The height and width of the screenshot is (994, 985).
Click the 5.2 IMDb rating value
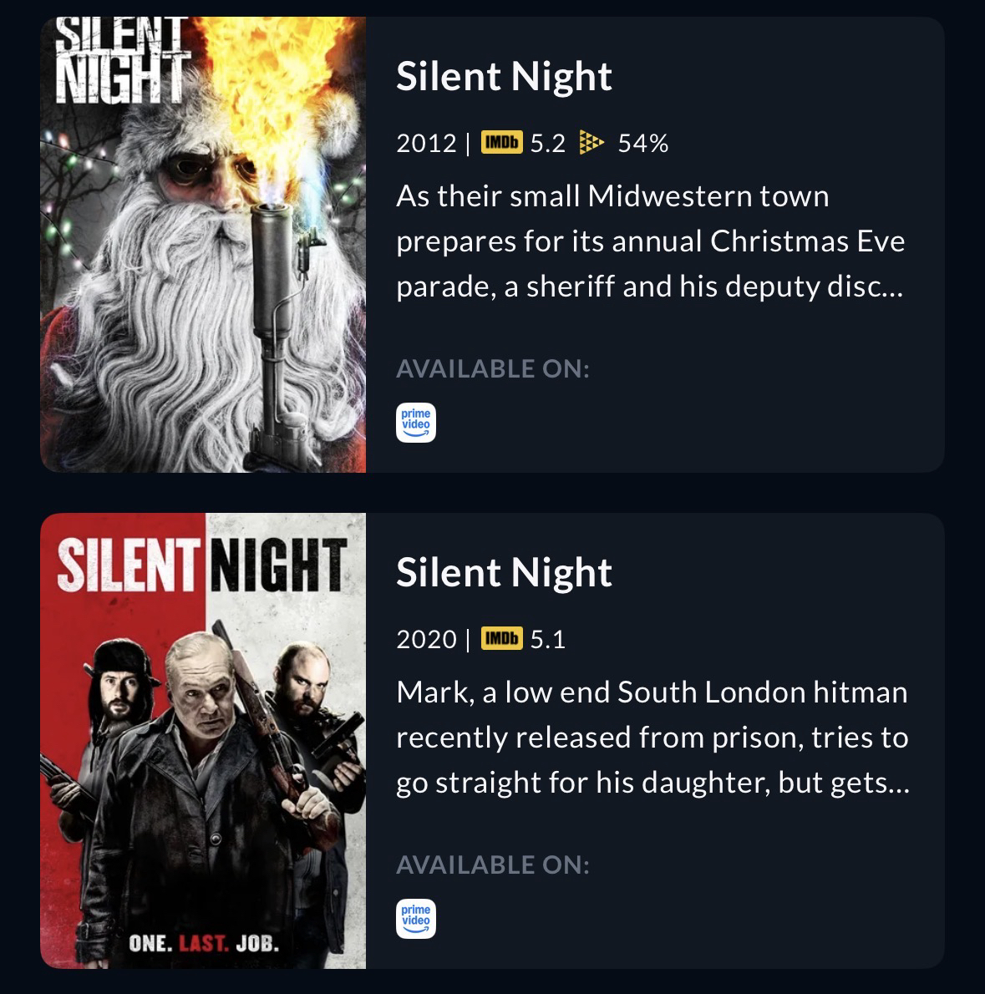548,144
